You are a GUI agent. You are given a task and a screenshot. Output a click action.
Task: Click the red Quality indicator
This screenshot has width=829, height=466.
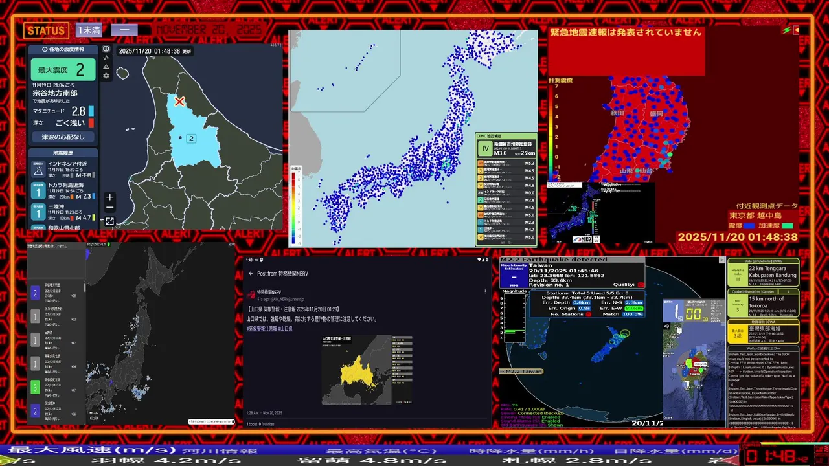click(641, 285)
